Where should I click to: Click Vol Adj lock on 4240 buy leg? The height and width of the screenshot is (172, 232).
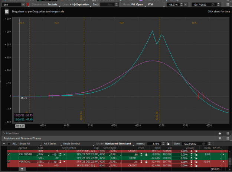[196, 165]
